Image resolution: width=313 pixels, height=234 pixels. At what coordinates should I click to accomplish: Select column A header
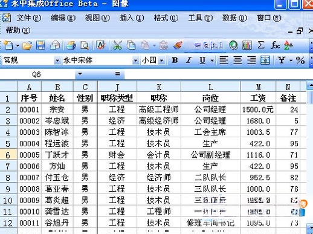(29, 87)
